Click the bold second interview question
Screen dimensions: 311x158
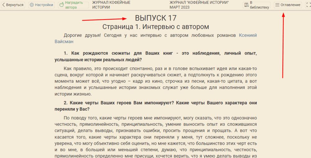point(155,106)
